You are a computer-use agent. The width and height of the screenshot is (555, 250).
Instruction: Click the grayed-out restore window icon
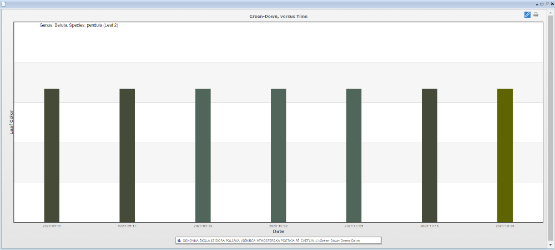(x=547, y=3)
